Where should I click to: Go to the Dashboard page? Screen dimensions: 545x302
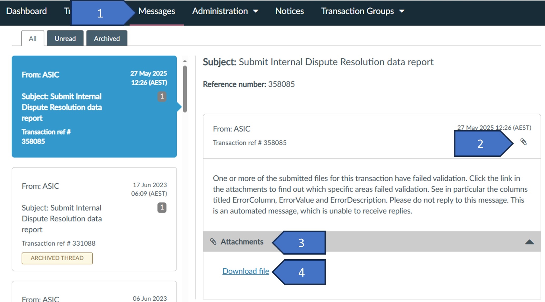(26, 11)
